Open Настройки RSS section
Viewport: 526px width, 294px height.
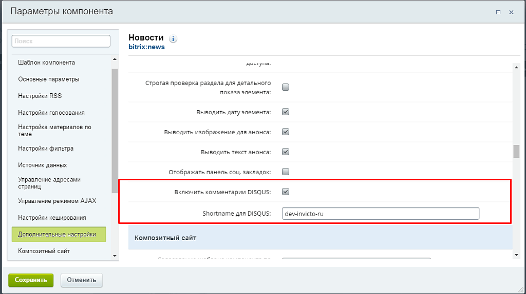point(40,96)
